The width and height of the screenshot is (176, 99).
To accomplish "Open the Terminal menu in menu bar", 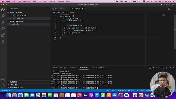I will tap(52, 1).
